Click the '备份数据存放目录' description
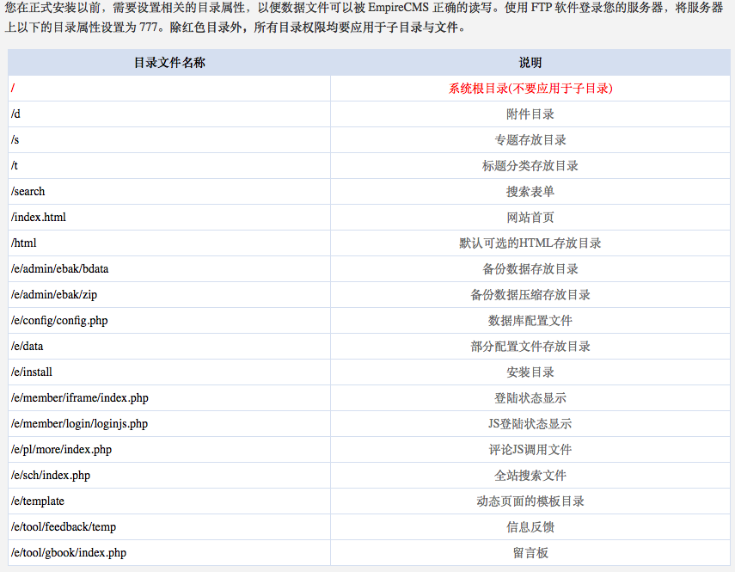The width and height of the screenshot is (735, 572). [x=530, y=268]
